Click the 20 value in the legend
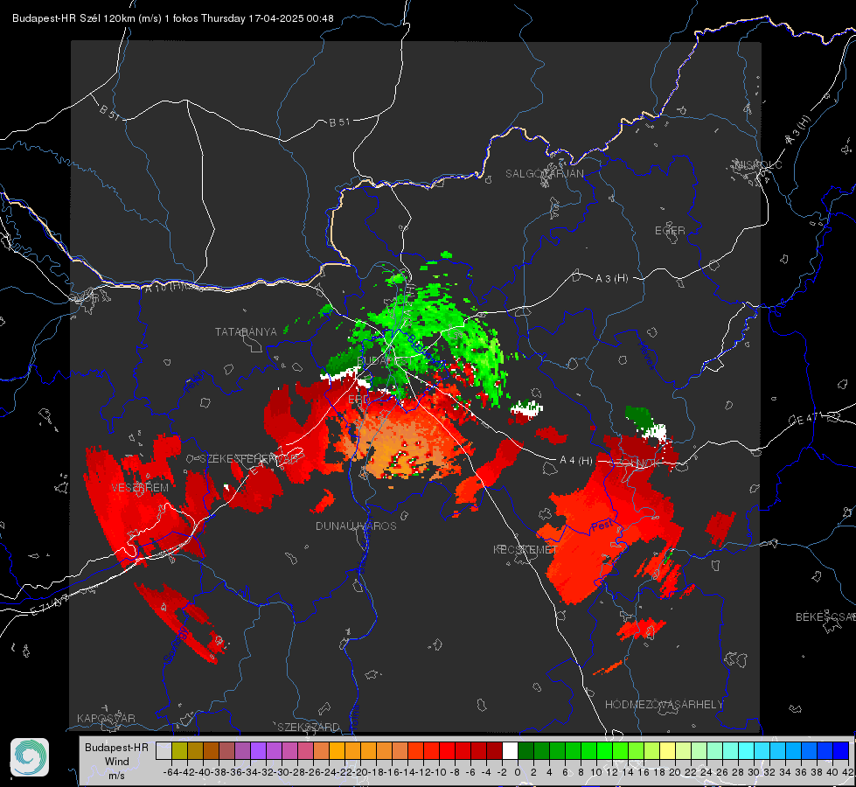 [675, 772]
